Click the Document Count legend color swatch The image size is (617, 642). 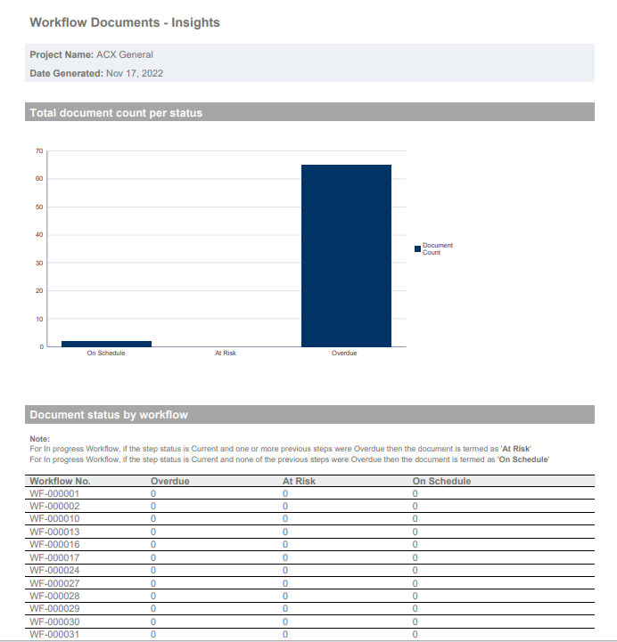coord(417,249)
